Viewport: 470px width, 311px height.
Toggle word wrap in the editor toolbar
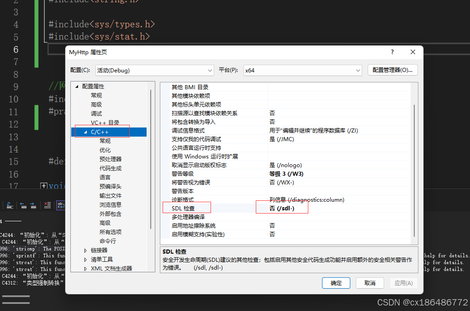tap(61, 205)
